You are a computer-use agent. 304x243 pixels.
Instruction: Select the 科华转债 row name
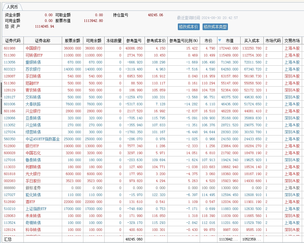(33, 230)
